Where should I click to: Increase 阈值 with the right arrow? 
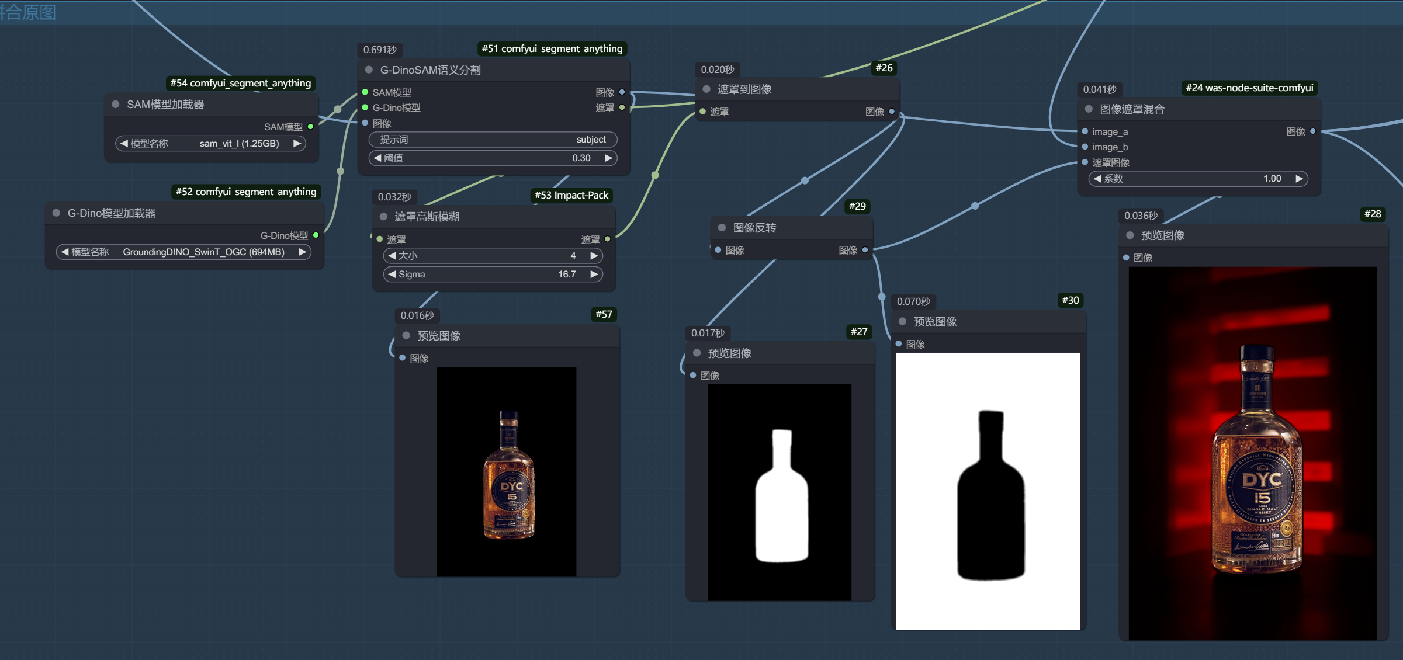tap(608, 158)
